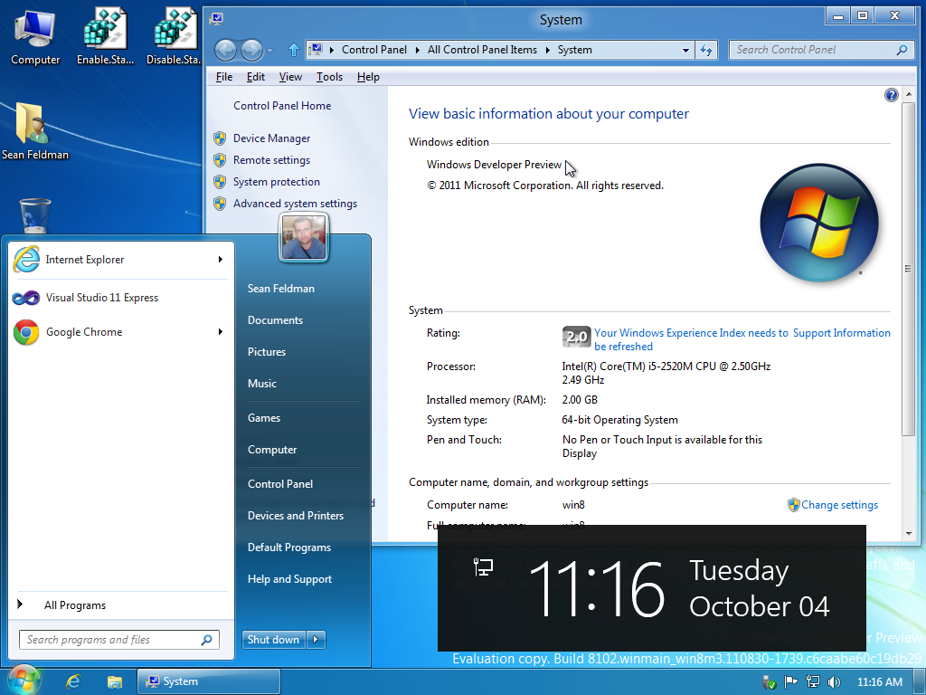The width and height of the screenshot is (926, 695).
Task: Open the Edit menu
Action: point(256,77)
